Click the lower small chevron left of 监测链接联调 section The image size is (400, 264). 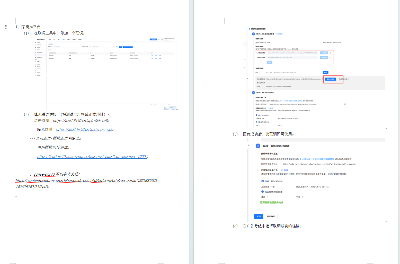(x=244, y=68)
